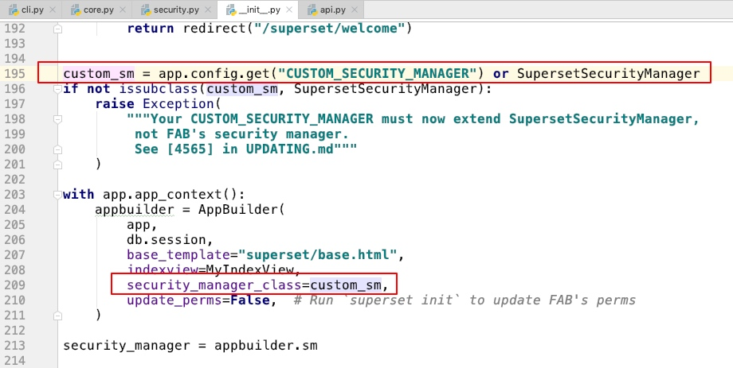Click "not FAB's security manager." line
Viewport: 733px width, 368px height.
[241, 134]
